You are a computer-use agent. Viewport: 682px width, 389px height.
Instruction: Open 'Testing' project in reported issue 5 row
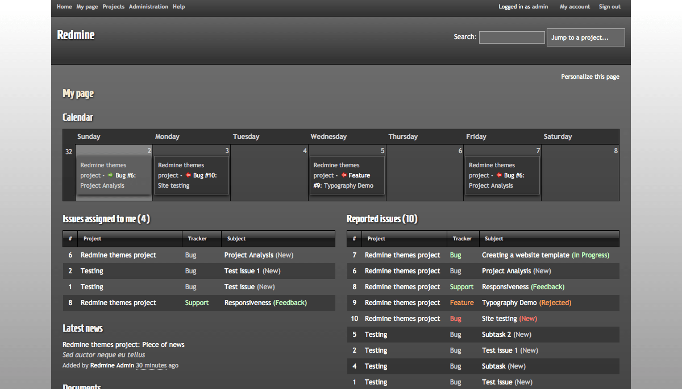[376, 335]
